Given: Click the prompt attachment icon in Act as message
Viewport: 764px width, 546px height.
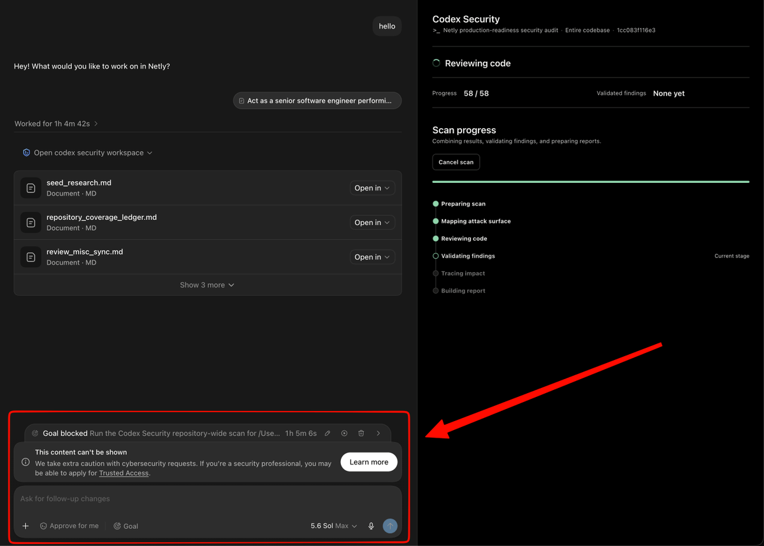Looking at the screenshot, I should [241, 101].
